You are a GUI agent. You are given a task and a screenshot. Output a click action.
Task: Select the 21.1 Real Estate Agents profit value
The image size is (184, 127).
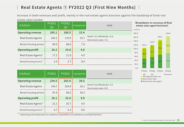55,103
